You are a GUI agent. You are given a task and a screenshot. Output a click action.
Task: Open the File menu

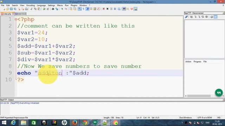tap(2, 5)
